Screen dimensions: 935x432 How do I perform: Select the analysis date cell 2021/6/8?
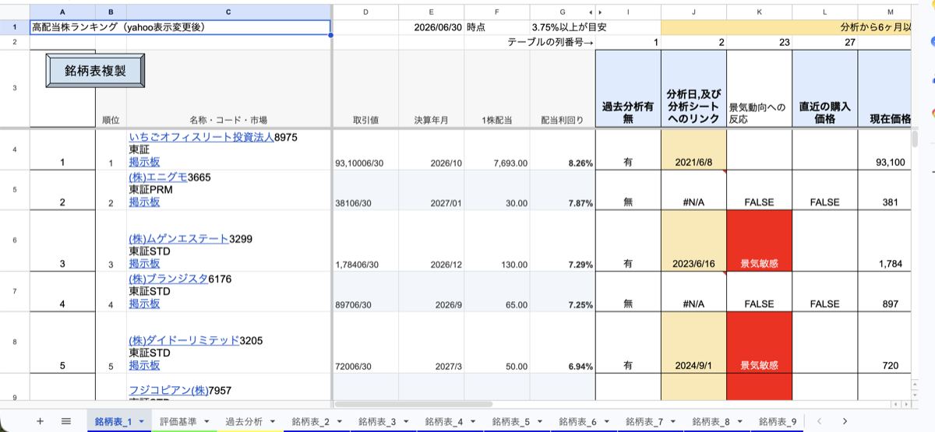[x=693, y=149]
